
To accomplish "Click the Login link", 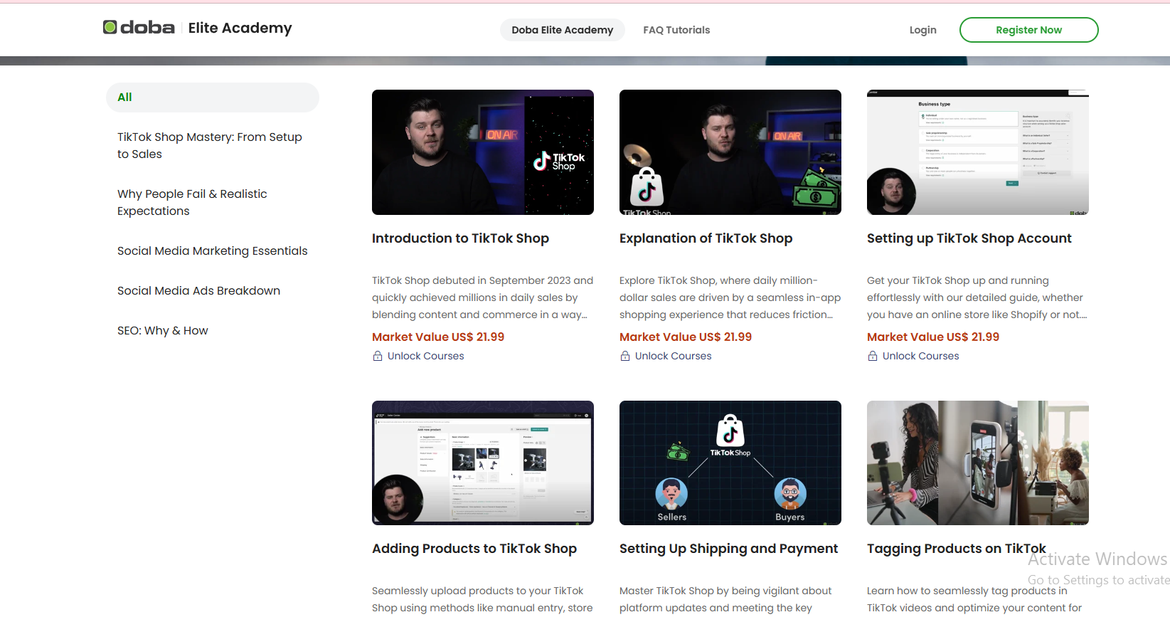I will (x=922, y=30).
